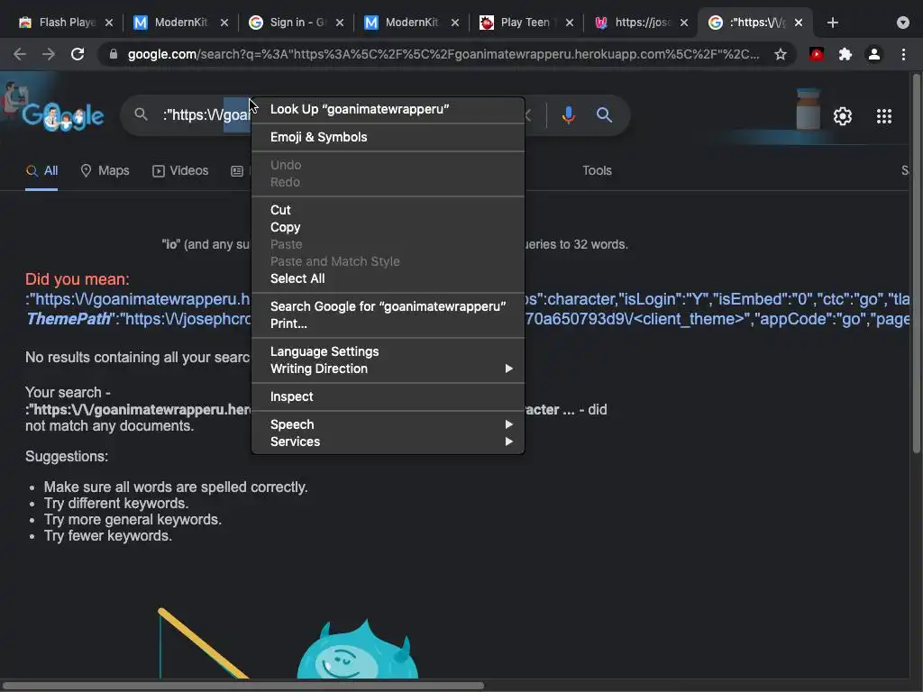The height and width of the screenshot is (692, 923).
Task: Select Search Google for "goanimatewrapperu"
Action: (388, 306)
